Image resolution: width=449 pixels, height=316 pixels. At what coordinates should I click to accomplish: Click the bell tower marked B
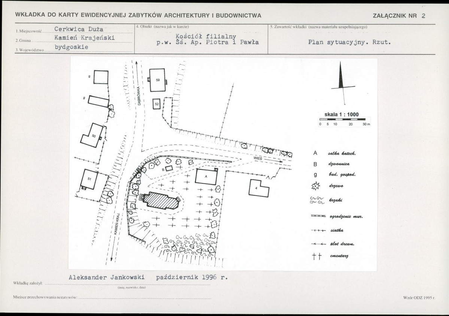(x=169, y=169)
